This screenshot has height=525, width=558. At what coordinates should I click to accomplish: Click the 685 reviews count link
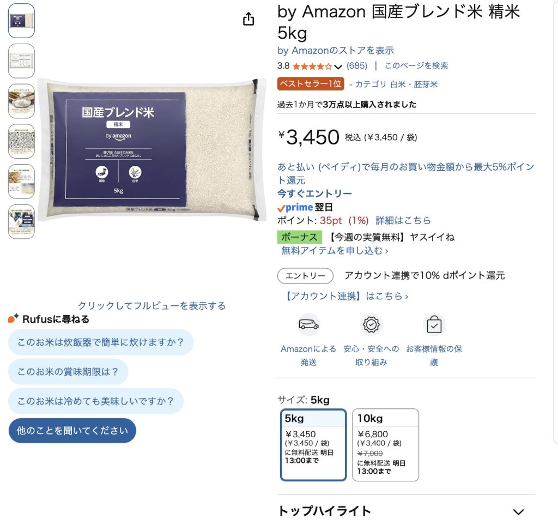pyautogui.click(x=357, y=66)
